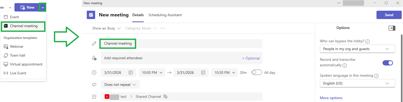Click the Virtual appointment monitor icon
The height and width of the screenshot is (102, 403).
click(x=6, y=64)
